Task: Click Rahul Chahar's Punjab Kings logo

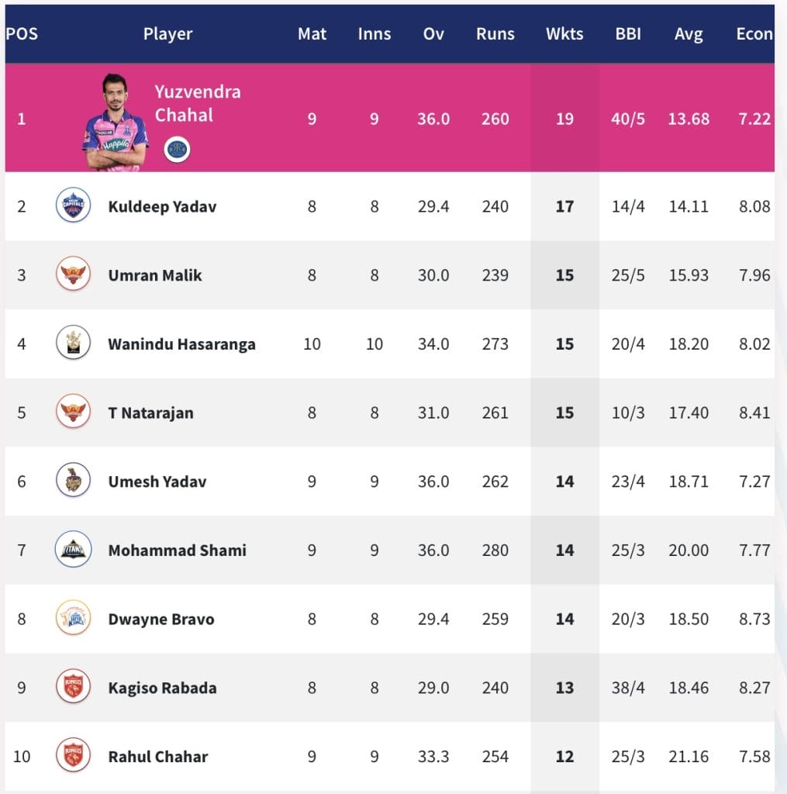Action: (74, 756)
